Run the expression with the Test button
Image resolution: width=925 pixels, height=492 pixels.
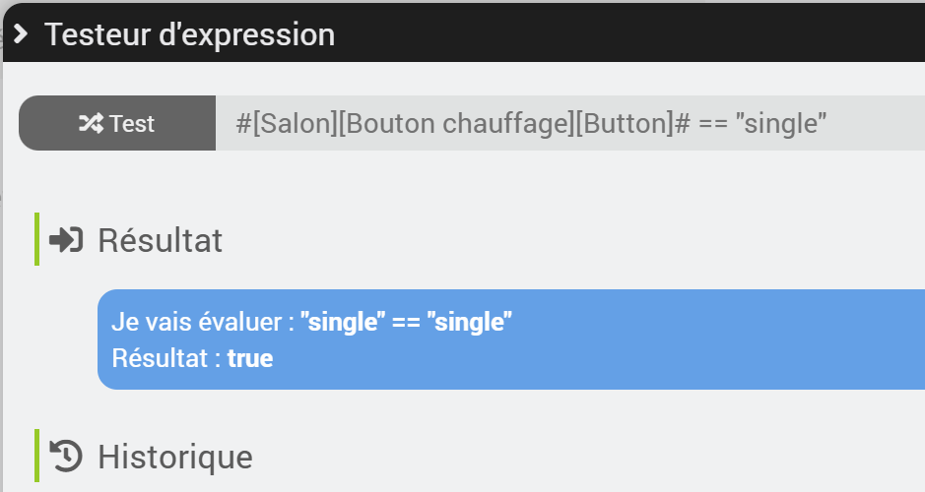coord(117,123)
